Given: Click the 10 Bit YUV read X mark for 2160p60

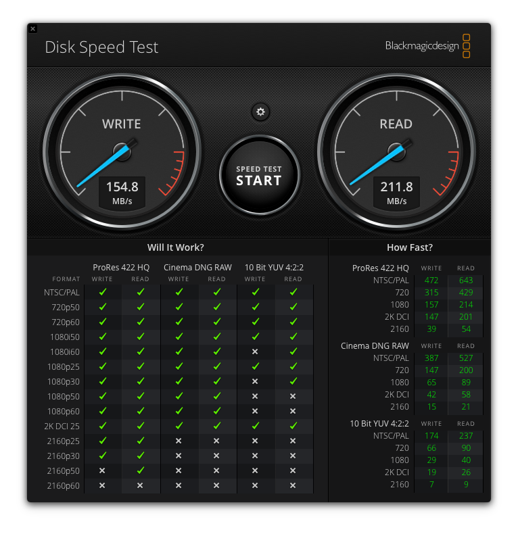Looking at the screenshot, I should (x=293, y=485).
